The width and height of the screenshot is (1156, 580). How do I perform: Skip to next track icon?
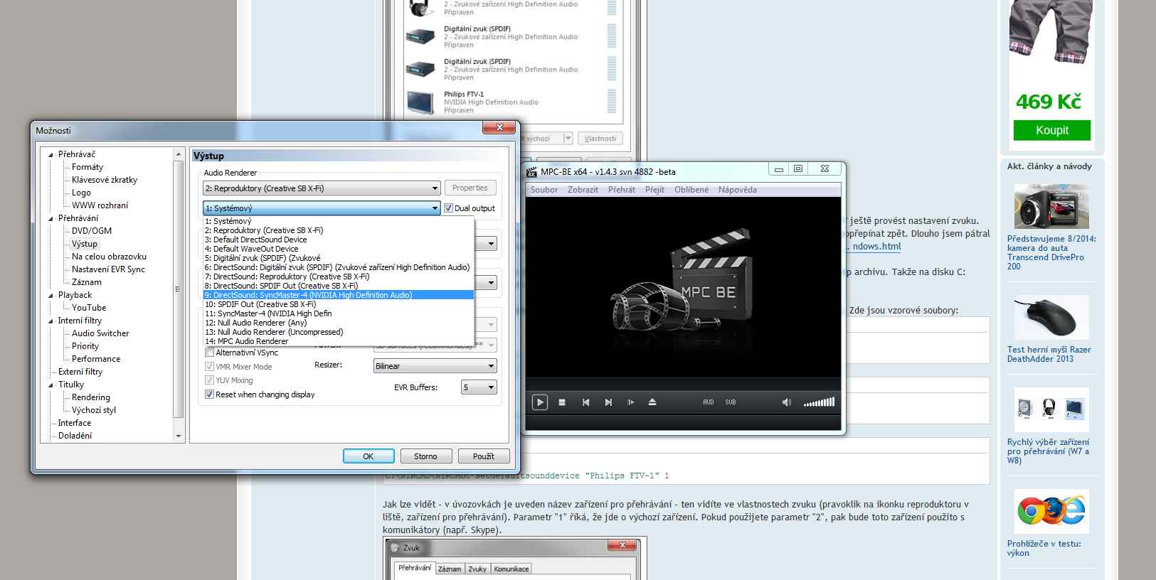click(608, 402)
